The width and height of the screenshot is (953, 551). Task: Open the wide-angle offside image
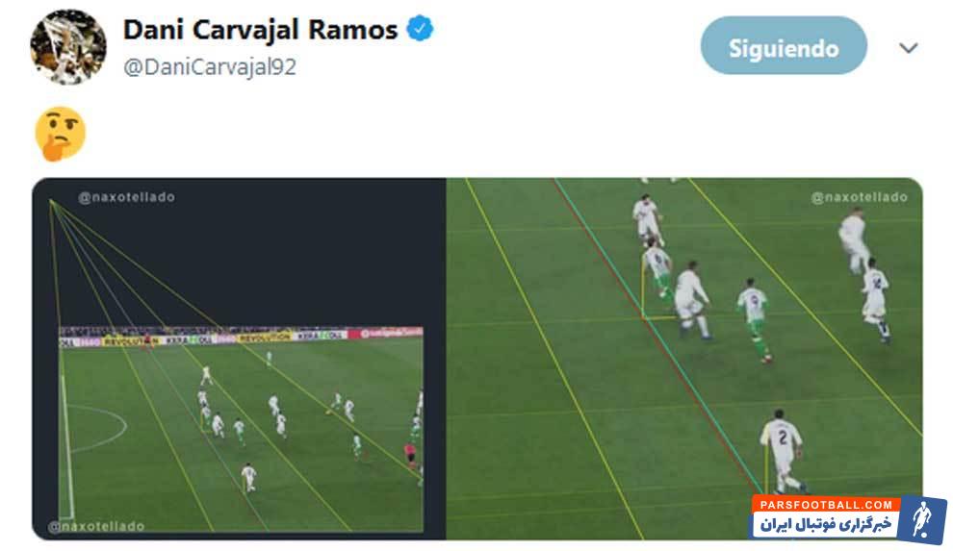(242, 429)
